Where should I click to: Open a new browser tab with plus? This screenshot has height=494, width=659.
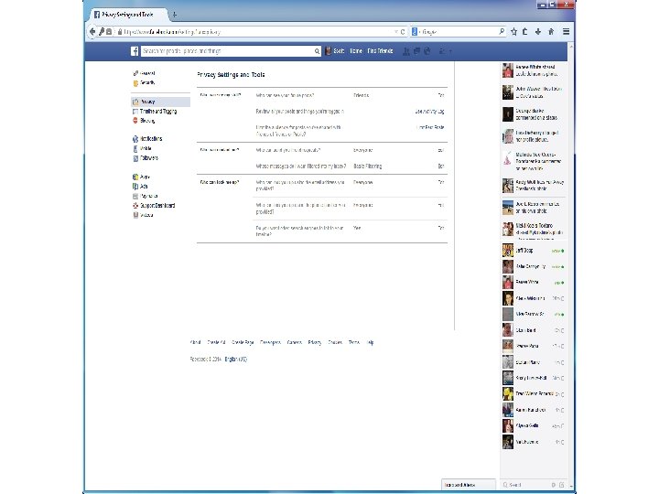(175, 15)
